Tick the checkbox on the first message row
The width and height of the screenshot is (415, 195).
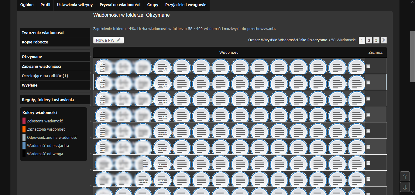click(x=368, y=66)
